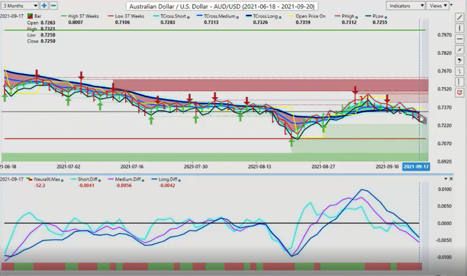The image size is (467, 276).
Task: Click the NeuralX.Max value -52.3
Action: pos(40,185)
